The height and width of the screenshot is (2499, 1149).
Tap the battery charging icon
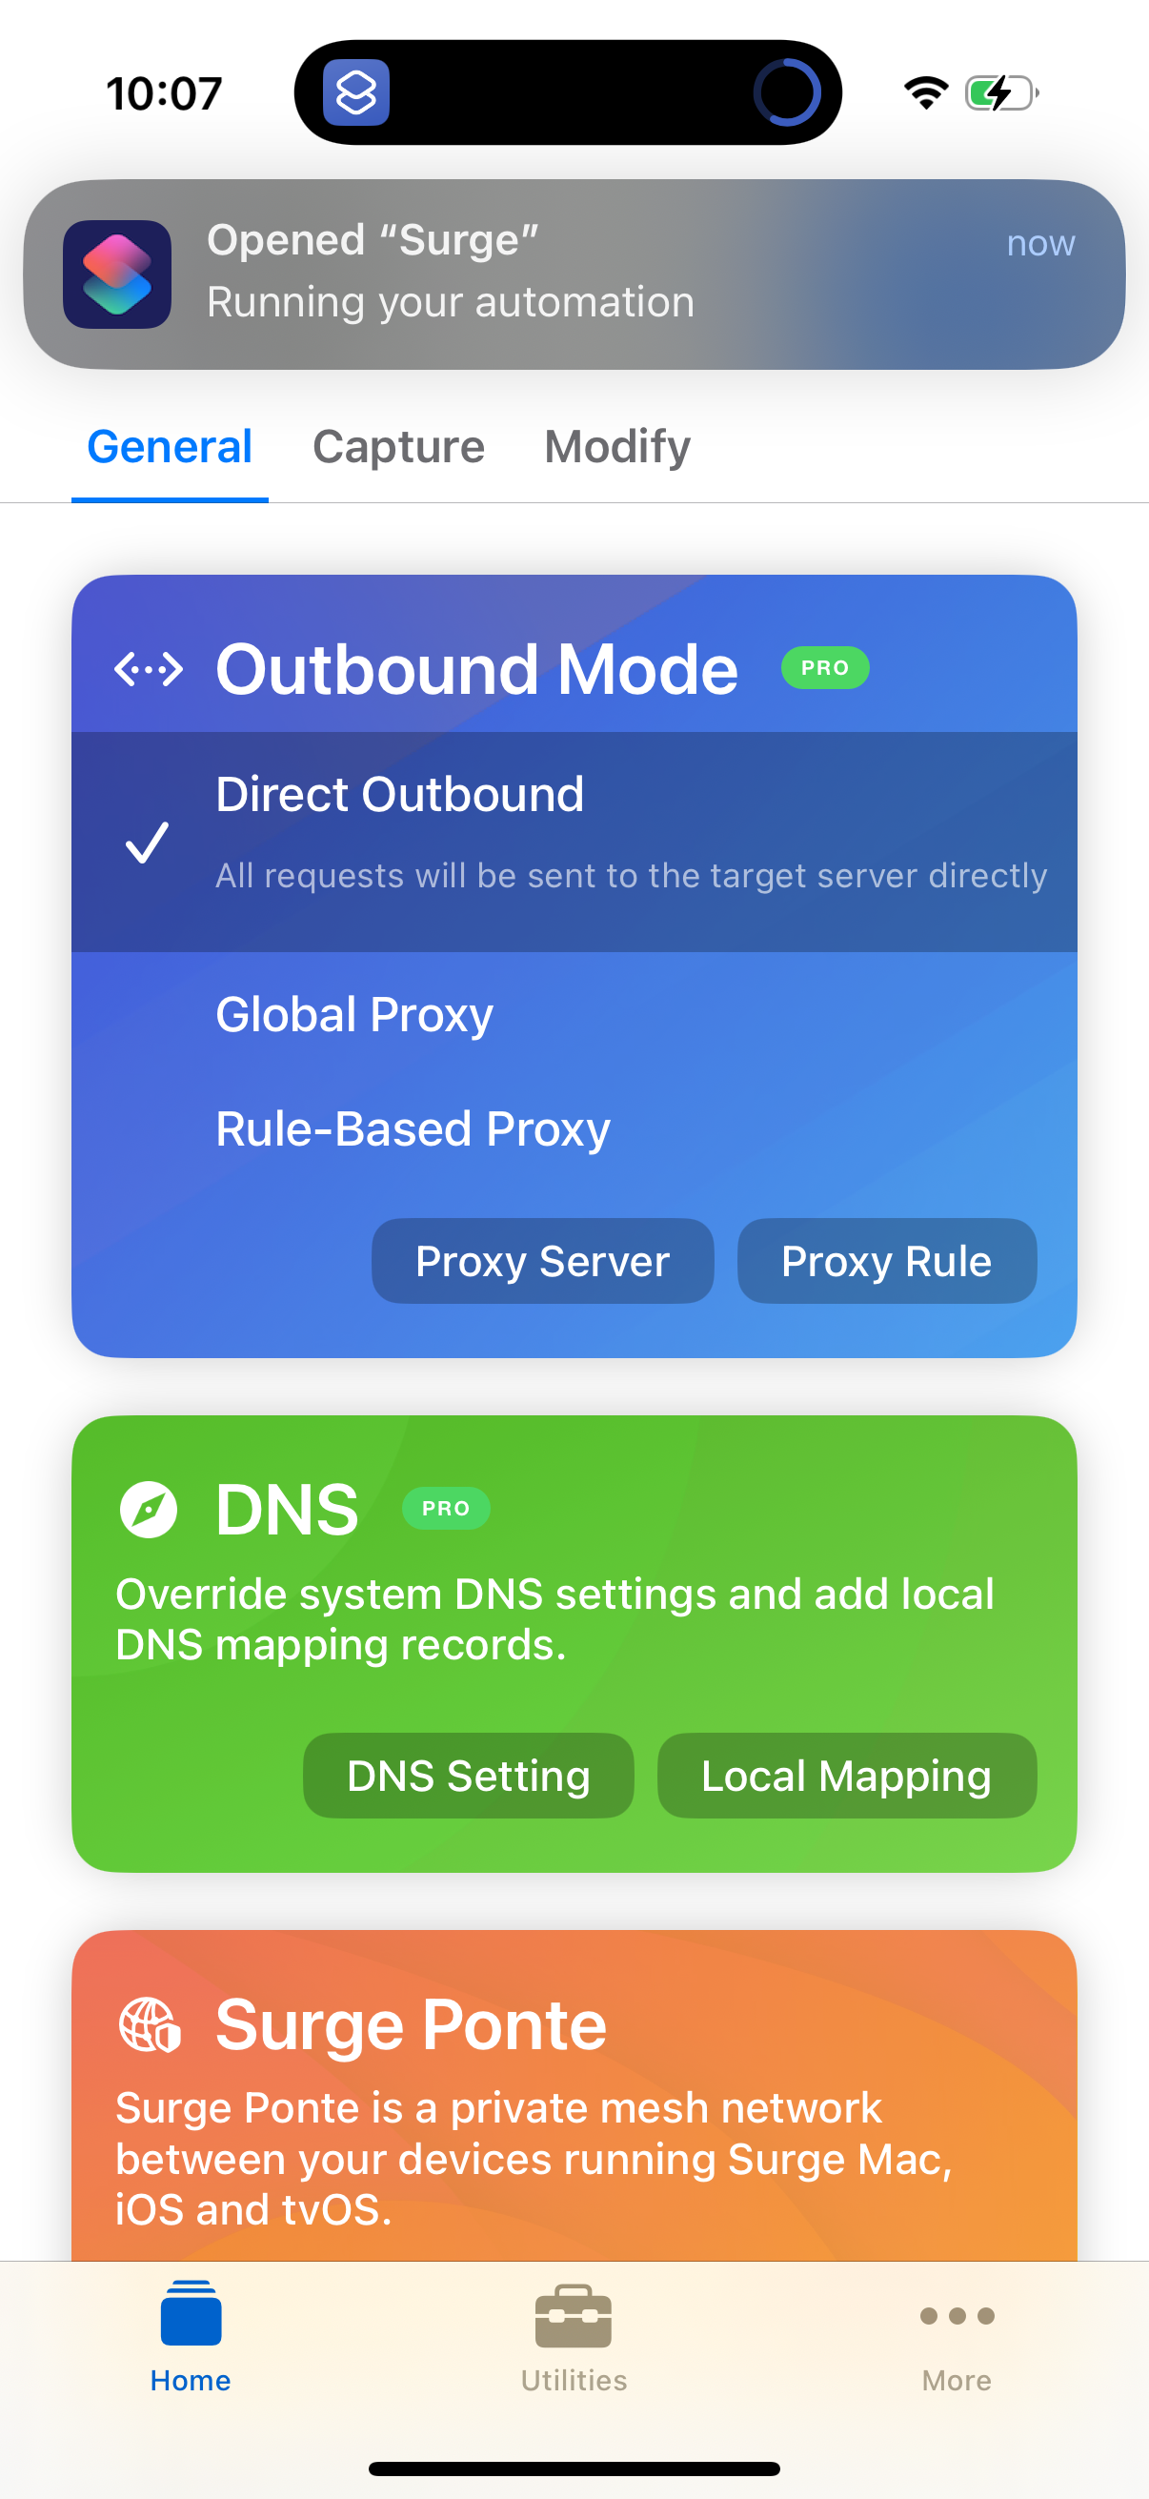coord(1001,93)
